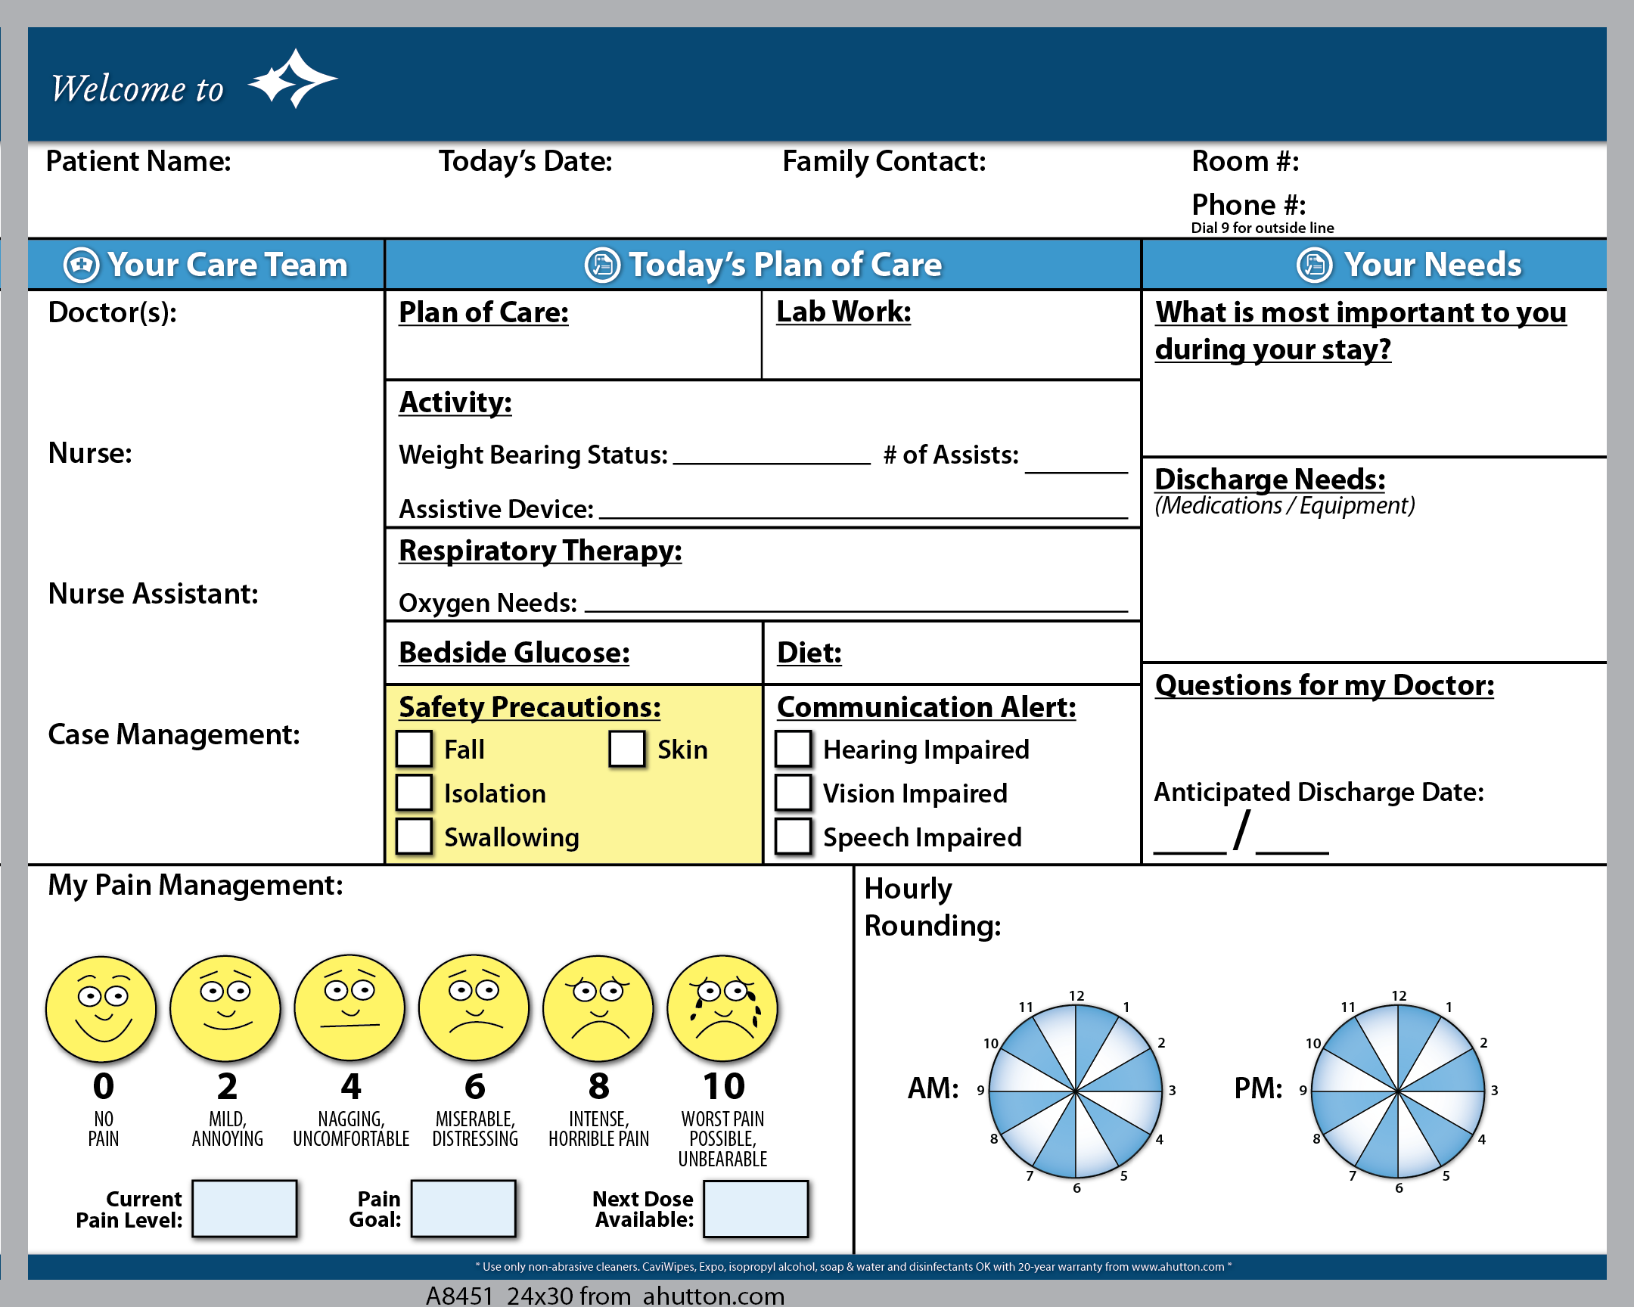Click the Hourly Rounding heading
The image size is (1634, 1307).
[x=933, y=907]
